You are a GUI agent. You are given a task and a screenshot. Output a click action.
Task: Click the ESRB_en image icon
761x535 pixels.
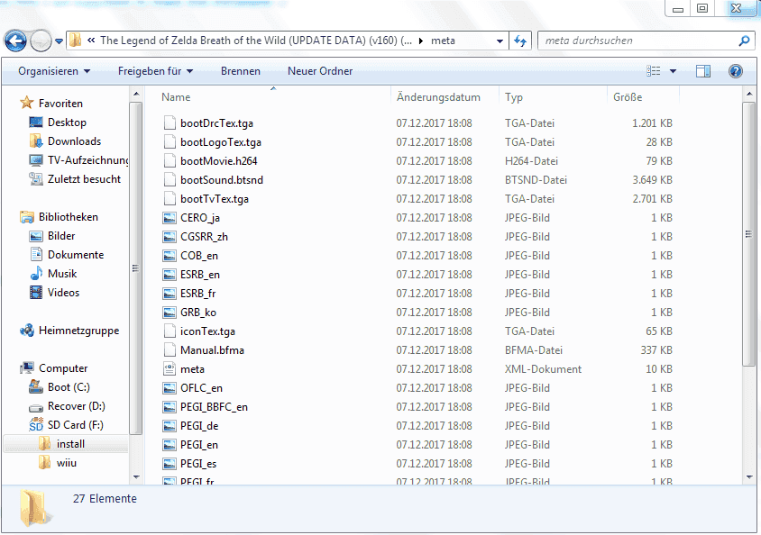coord(170,275)
